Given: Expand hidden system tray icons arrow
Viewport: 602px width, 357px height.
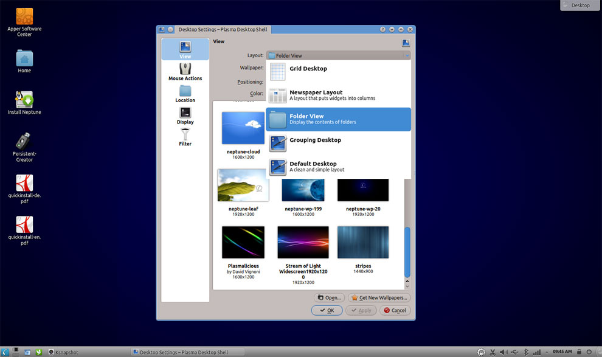Looking at the screenshot, I should tap(547, 352).
